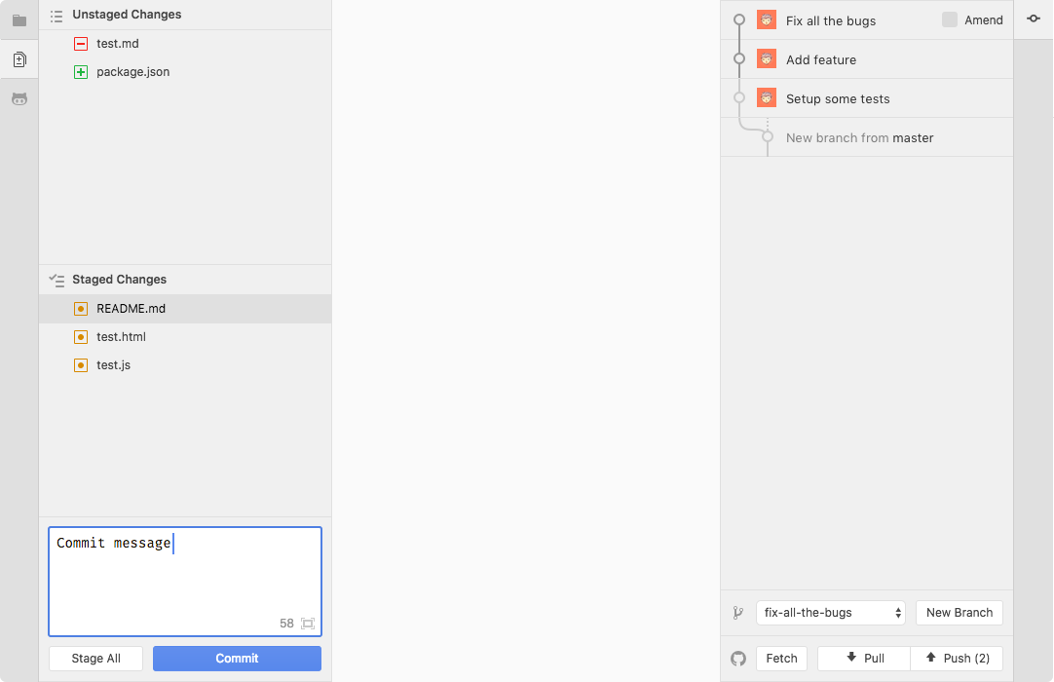
Task: Click the Fetch button
Action: tap(782, 659)
